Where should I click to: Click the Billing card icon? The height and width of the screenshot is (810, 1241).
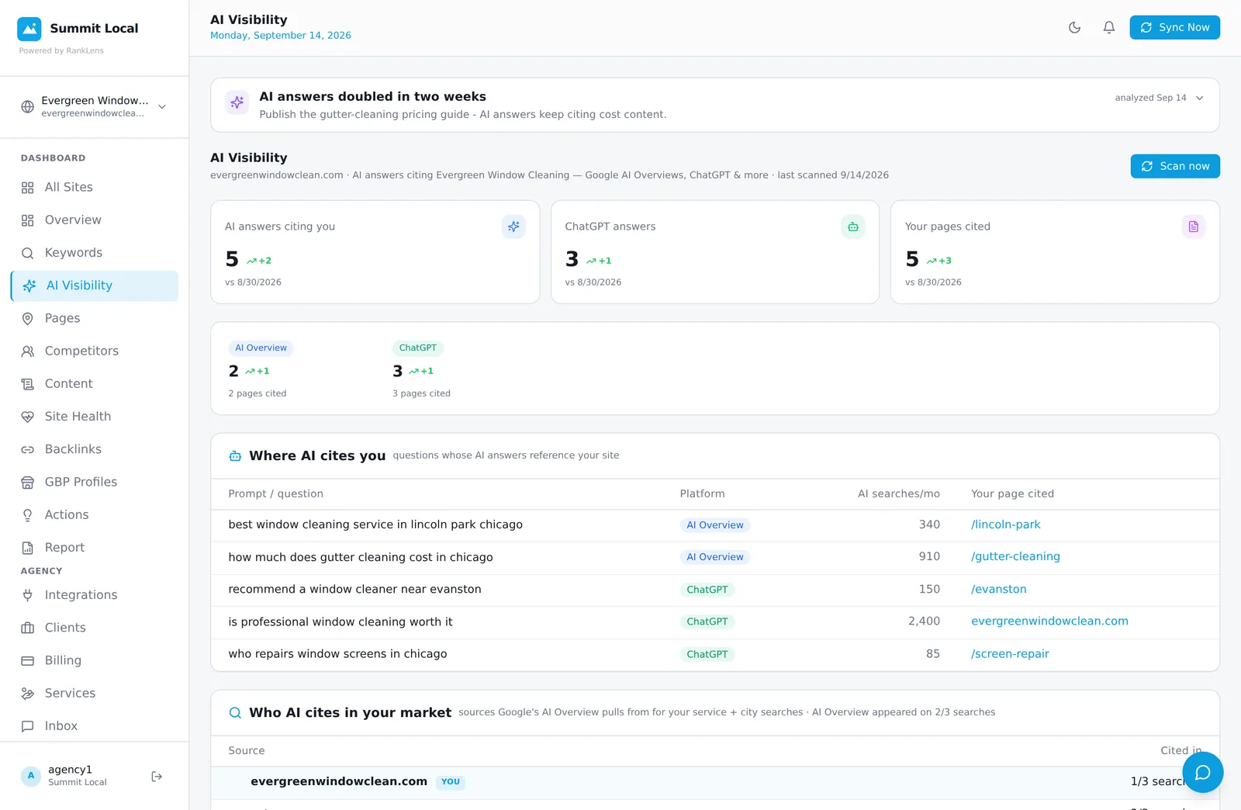tap(28, 660)
